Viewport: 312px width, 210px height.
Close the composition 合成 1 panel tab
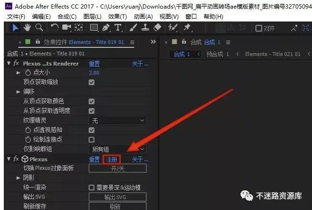tap(166, 42)
